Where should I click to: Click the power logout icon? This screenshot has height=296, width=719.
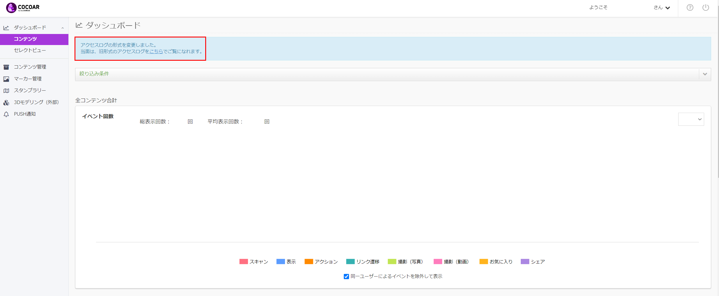[x=706, y=8]
